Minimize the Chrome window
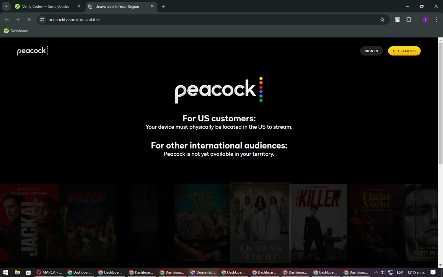 [x=408, y=6]
